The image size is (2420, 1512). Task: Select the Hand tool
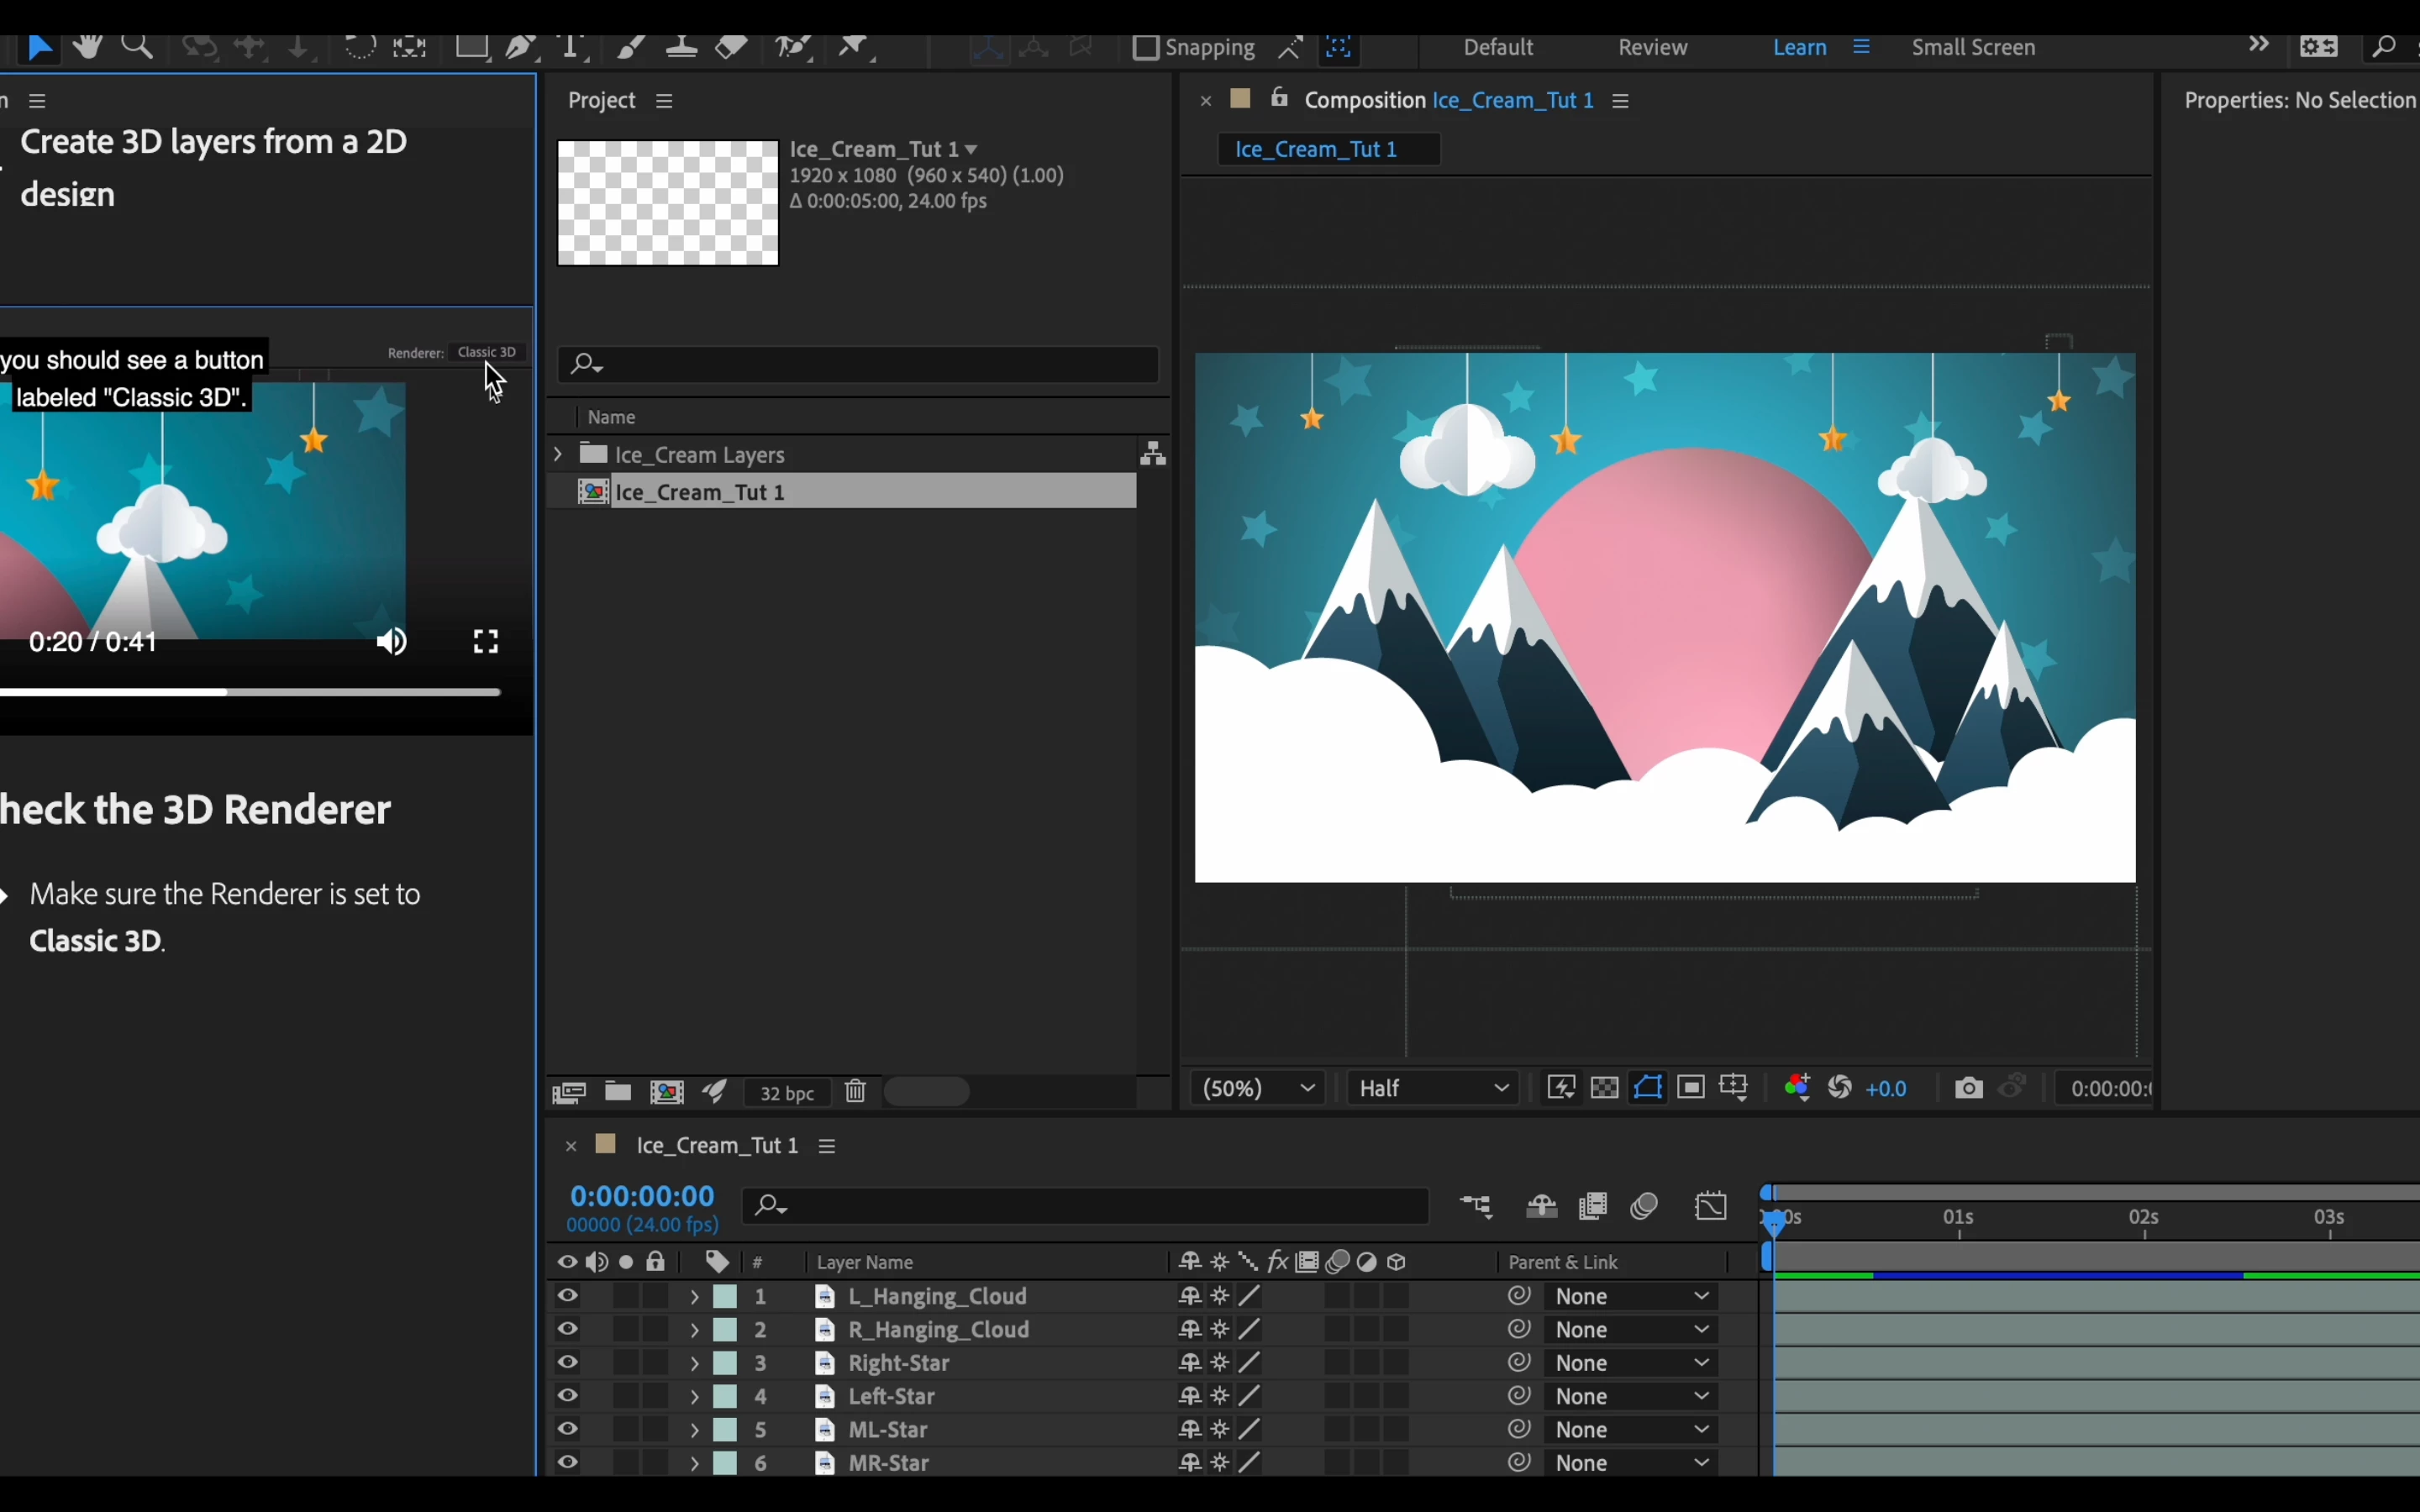coord(88,47)
